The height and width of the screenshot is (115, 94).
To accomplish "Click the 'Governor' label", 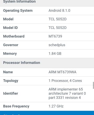I will point(11,45).
